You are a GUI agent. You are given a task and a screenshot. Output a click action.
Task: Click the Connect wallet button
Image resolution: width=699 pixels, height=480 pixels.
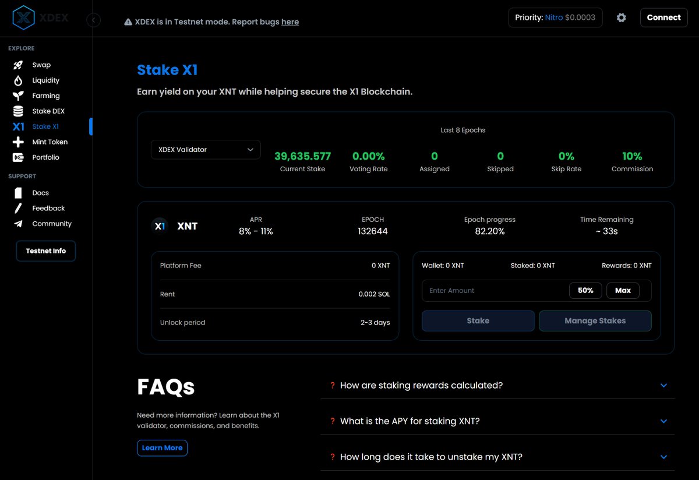[x=663, y=17]
